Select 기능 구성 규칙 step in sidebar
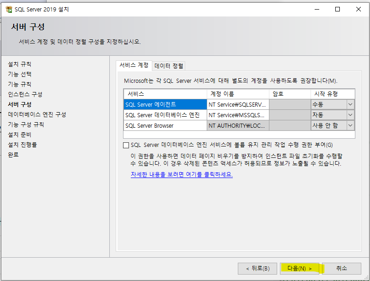This screenshot has width=370, height=281. (x=26, y=124)
